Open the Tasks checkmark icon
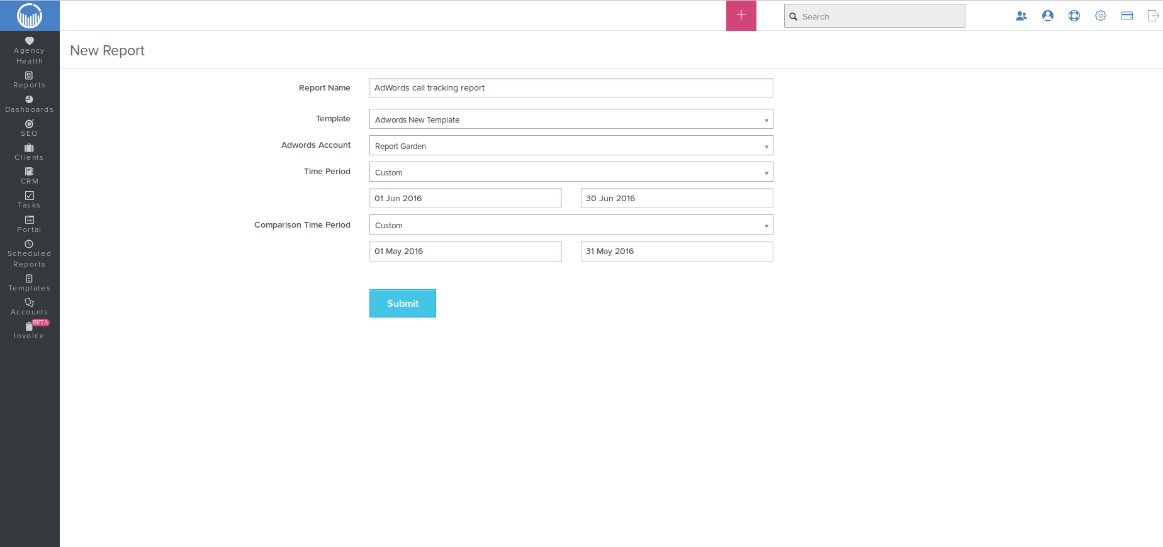This screenshot has width=1163, height=547. 29,196
